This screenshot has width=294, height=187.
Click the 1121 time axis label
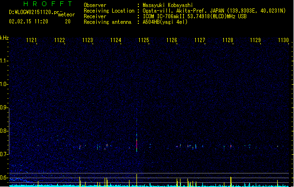point(31,40)
